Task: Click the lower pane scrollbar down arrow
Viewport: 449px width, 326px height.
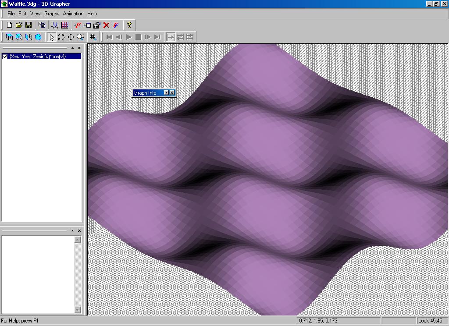Action: point(78,310)
